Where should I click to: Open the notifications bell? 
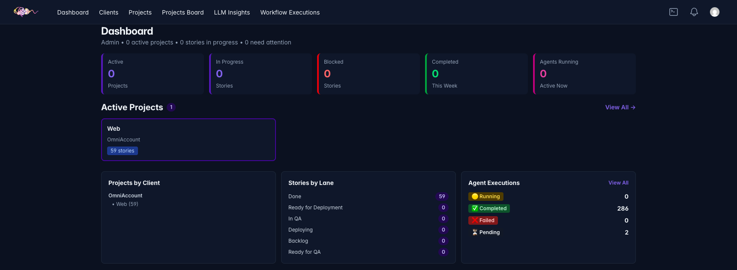694,12
